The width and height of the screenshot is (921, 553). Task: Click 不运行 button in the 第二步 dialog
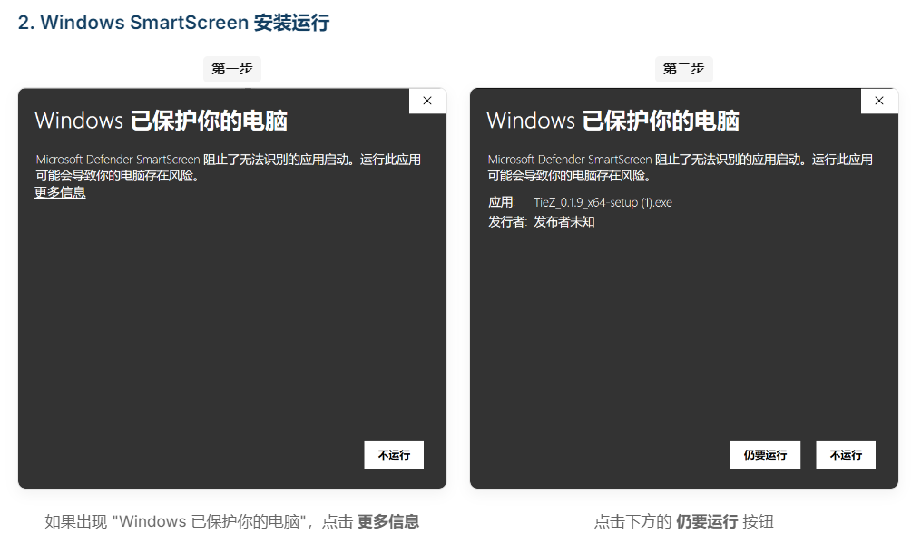click(845, 454)
